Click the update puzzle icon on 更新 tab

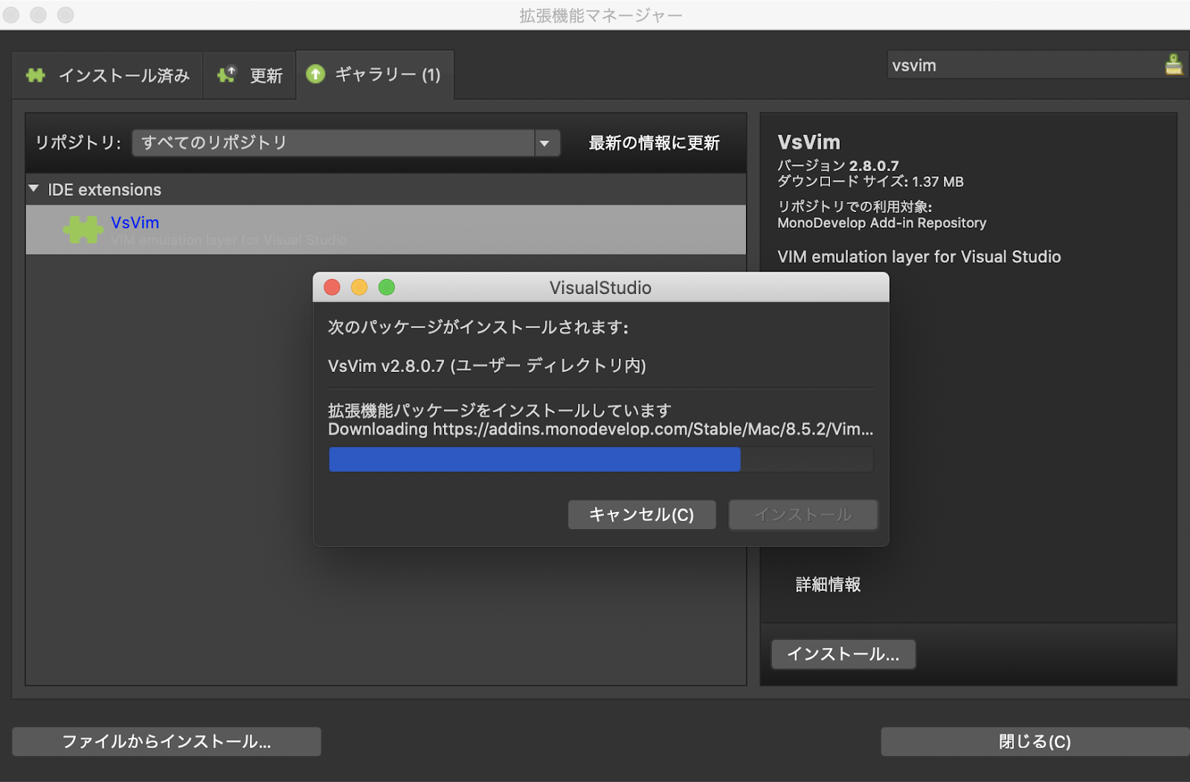click(226, 75)
